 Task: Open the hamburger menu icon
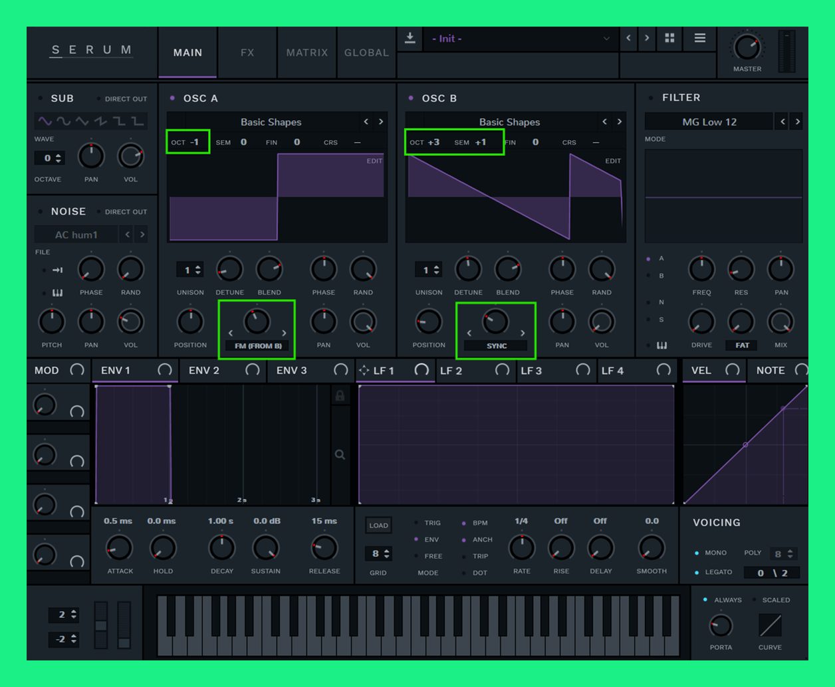coord(699,39)
